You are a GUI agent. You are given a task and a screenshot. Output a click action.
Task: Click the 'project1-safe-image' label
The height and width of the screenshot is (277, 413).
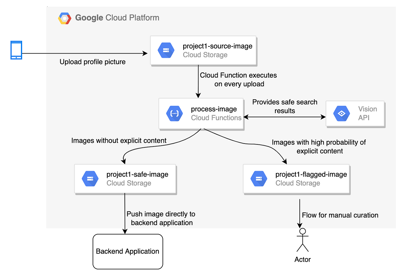(137, 175)
